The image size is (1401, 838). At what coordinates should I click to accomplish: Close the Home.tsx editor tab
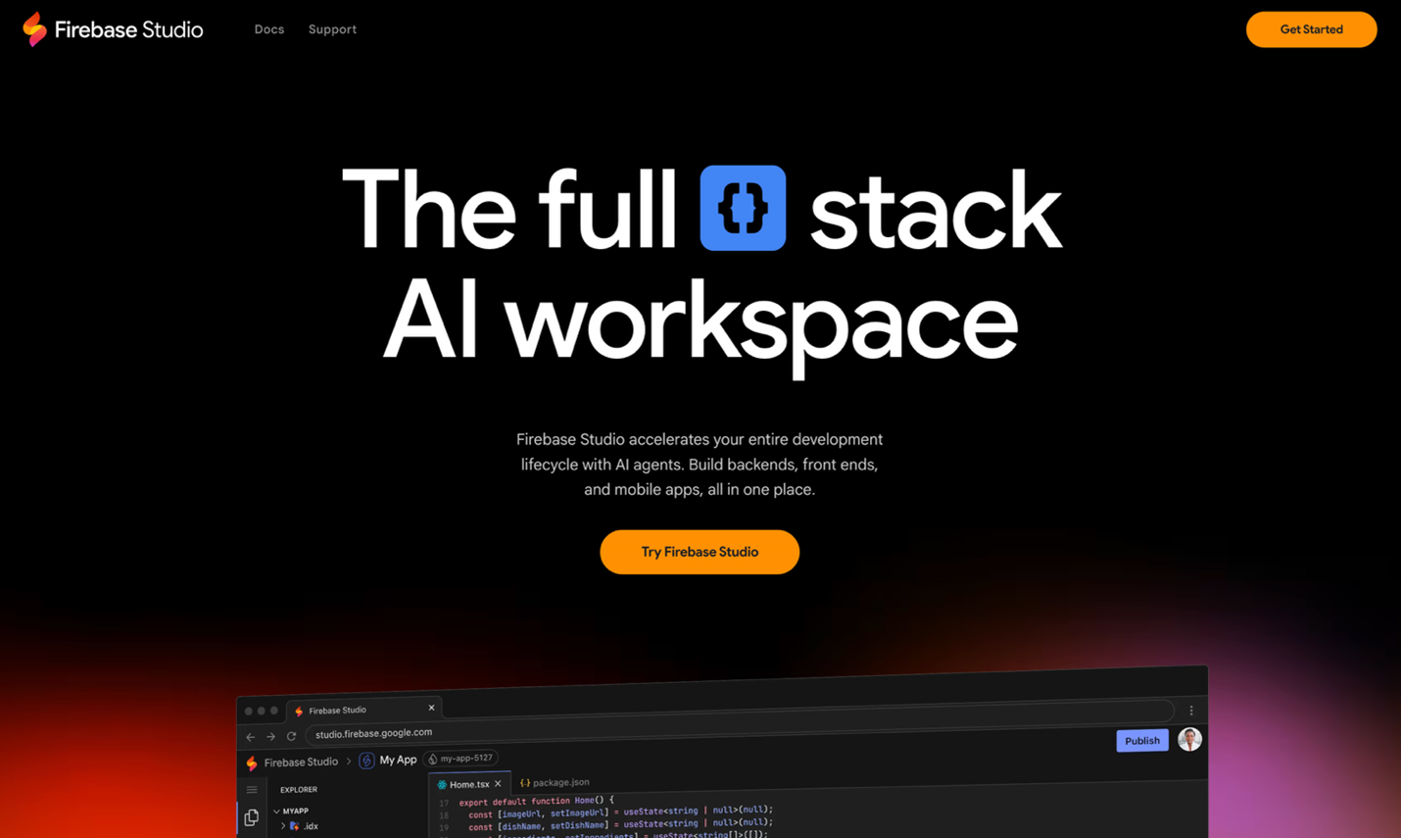point(498,784)
